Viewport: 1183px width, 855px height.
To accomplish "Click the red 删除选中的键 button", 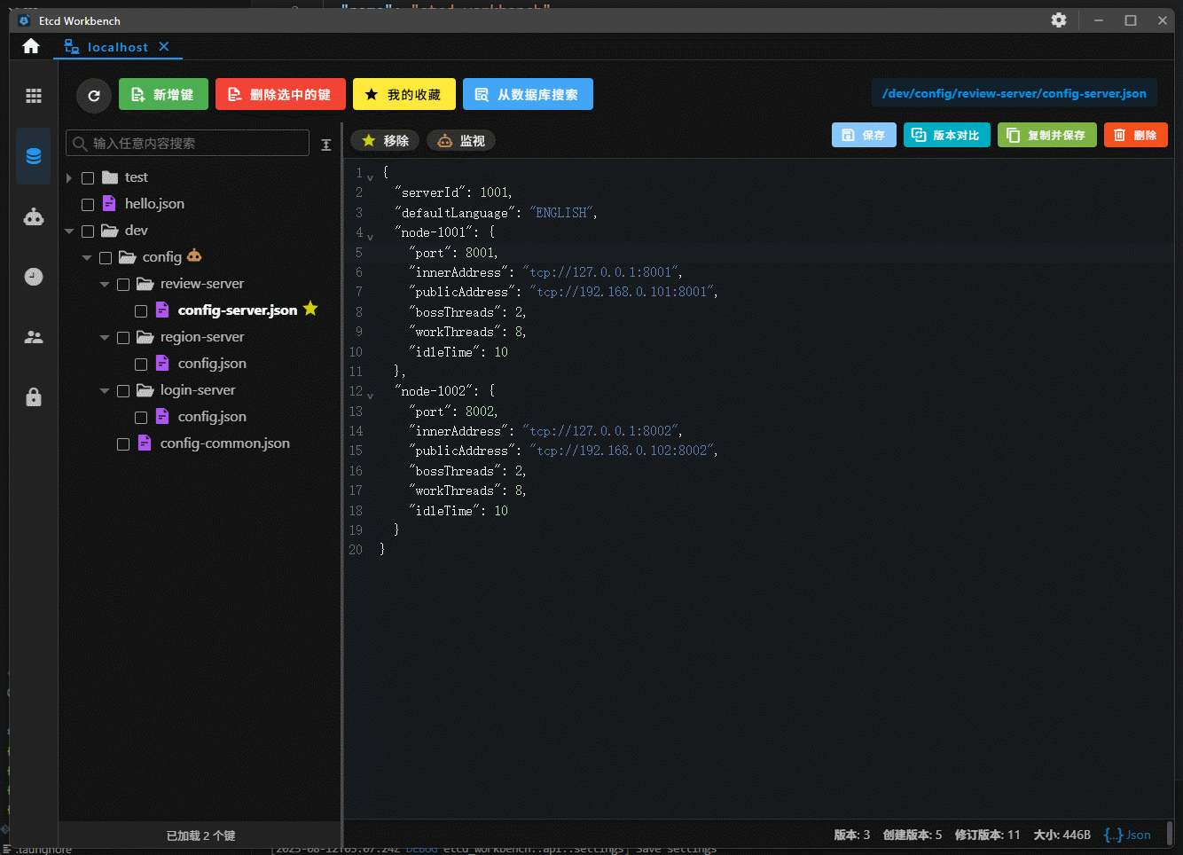I will tap(280, 94).
